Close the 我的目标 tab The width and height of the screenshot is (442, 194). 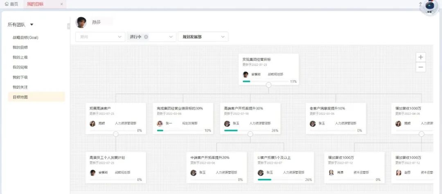62,4
